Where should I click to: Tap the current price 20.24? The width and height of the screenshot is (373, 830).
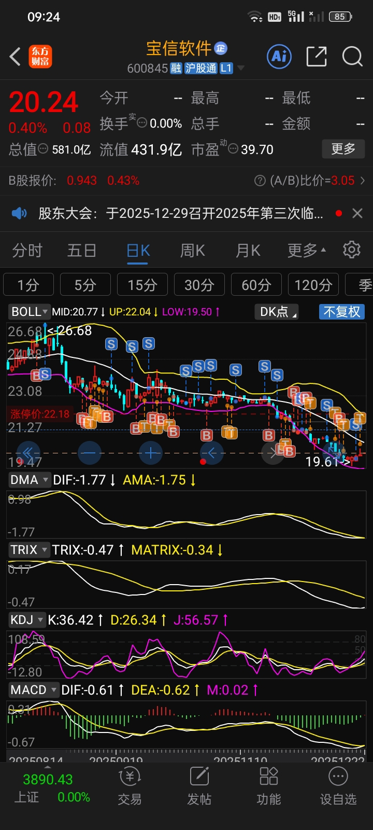44,102
